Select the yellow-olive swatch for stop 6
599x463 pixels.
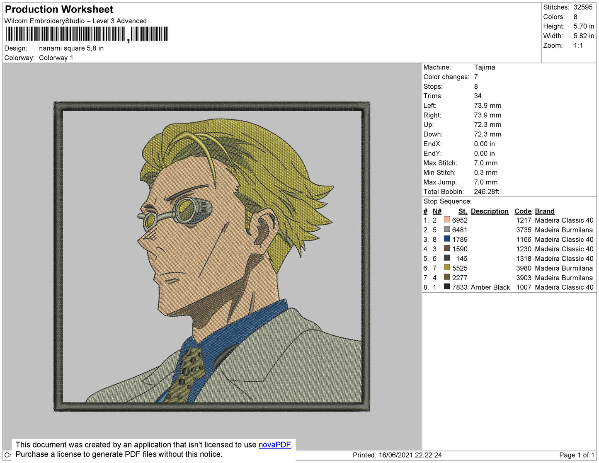447,267
